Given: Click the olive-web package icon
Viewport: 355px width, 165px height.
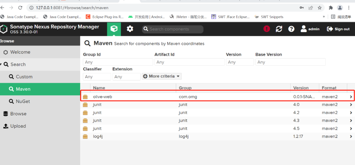Looking at the screenshot, I should (x=85, y=97).
